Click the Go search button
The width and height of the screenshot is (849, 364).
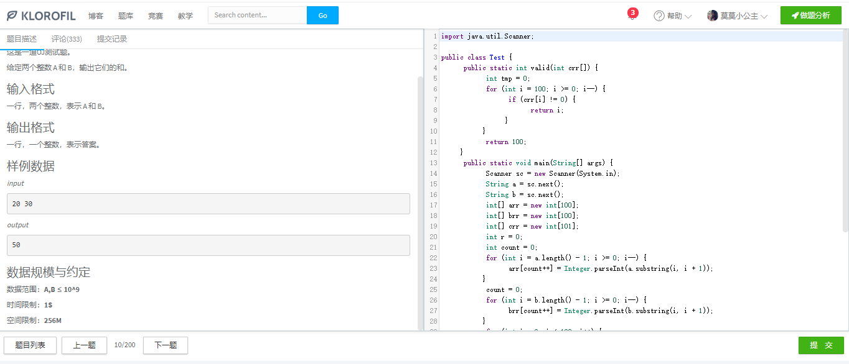[322, 15]
